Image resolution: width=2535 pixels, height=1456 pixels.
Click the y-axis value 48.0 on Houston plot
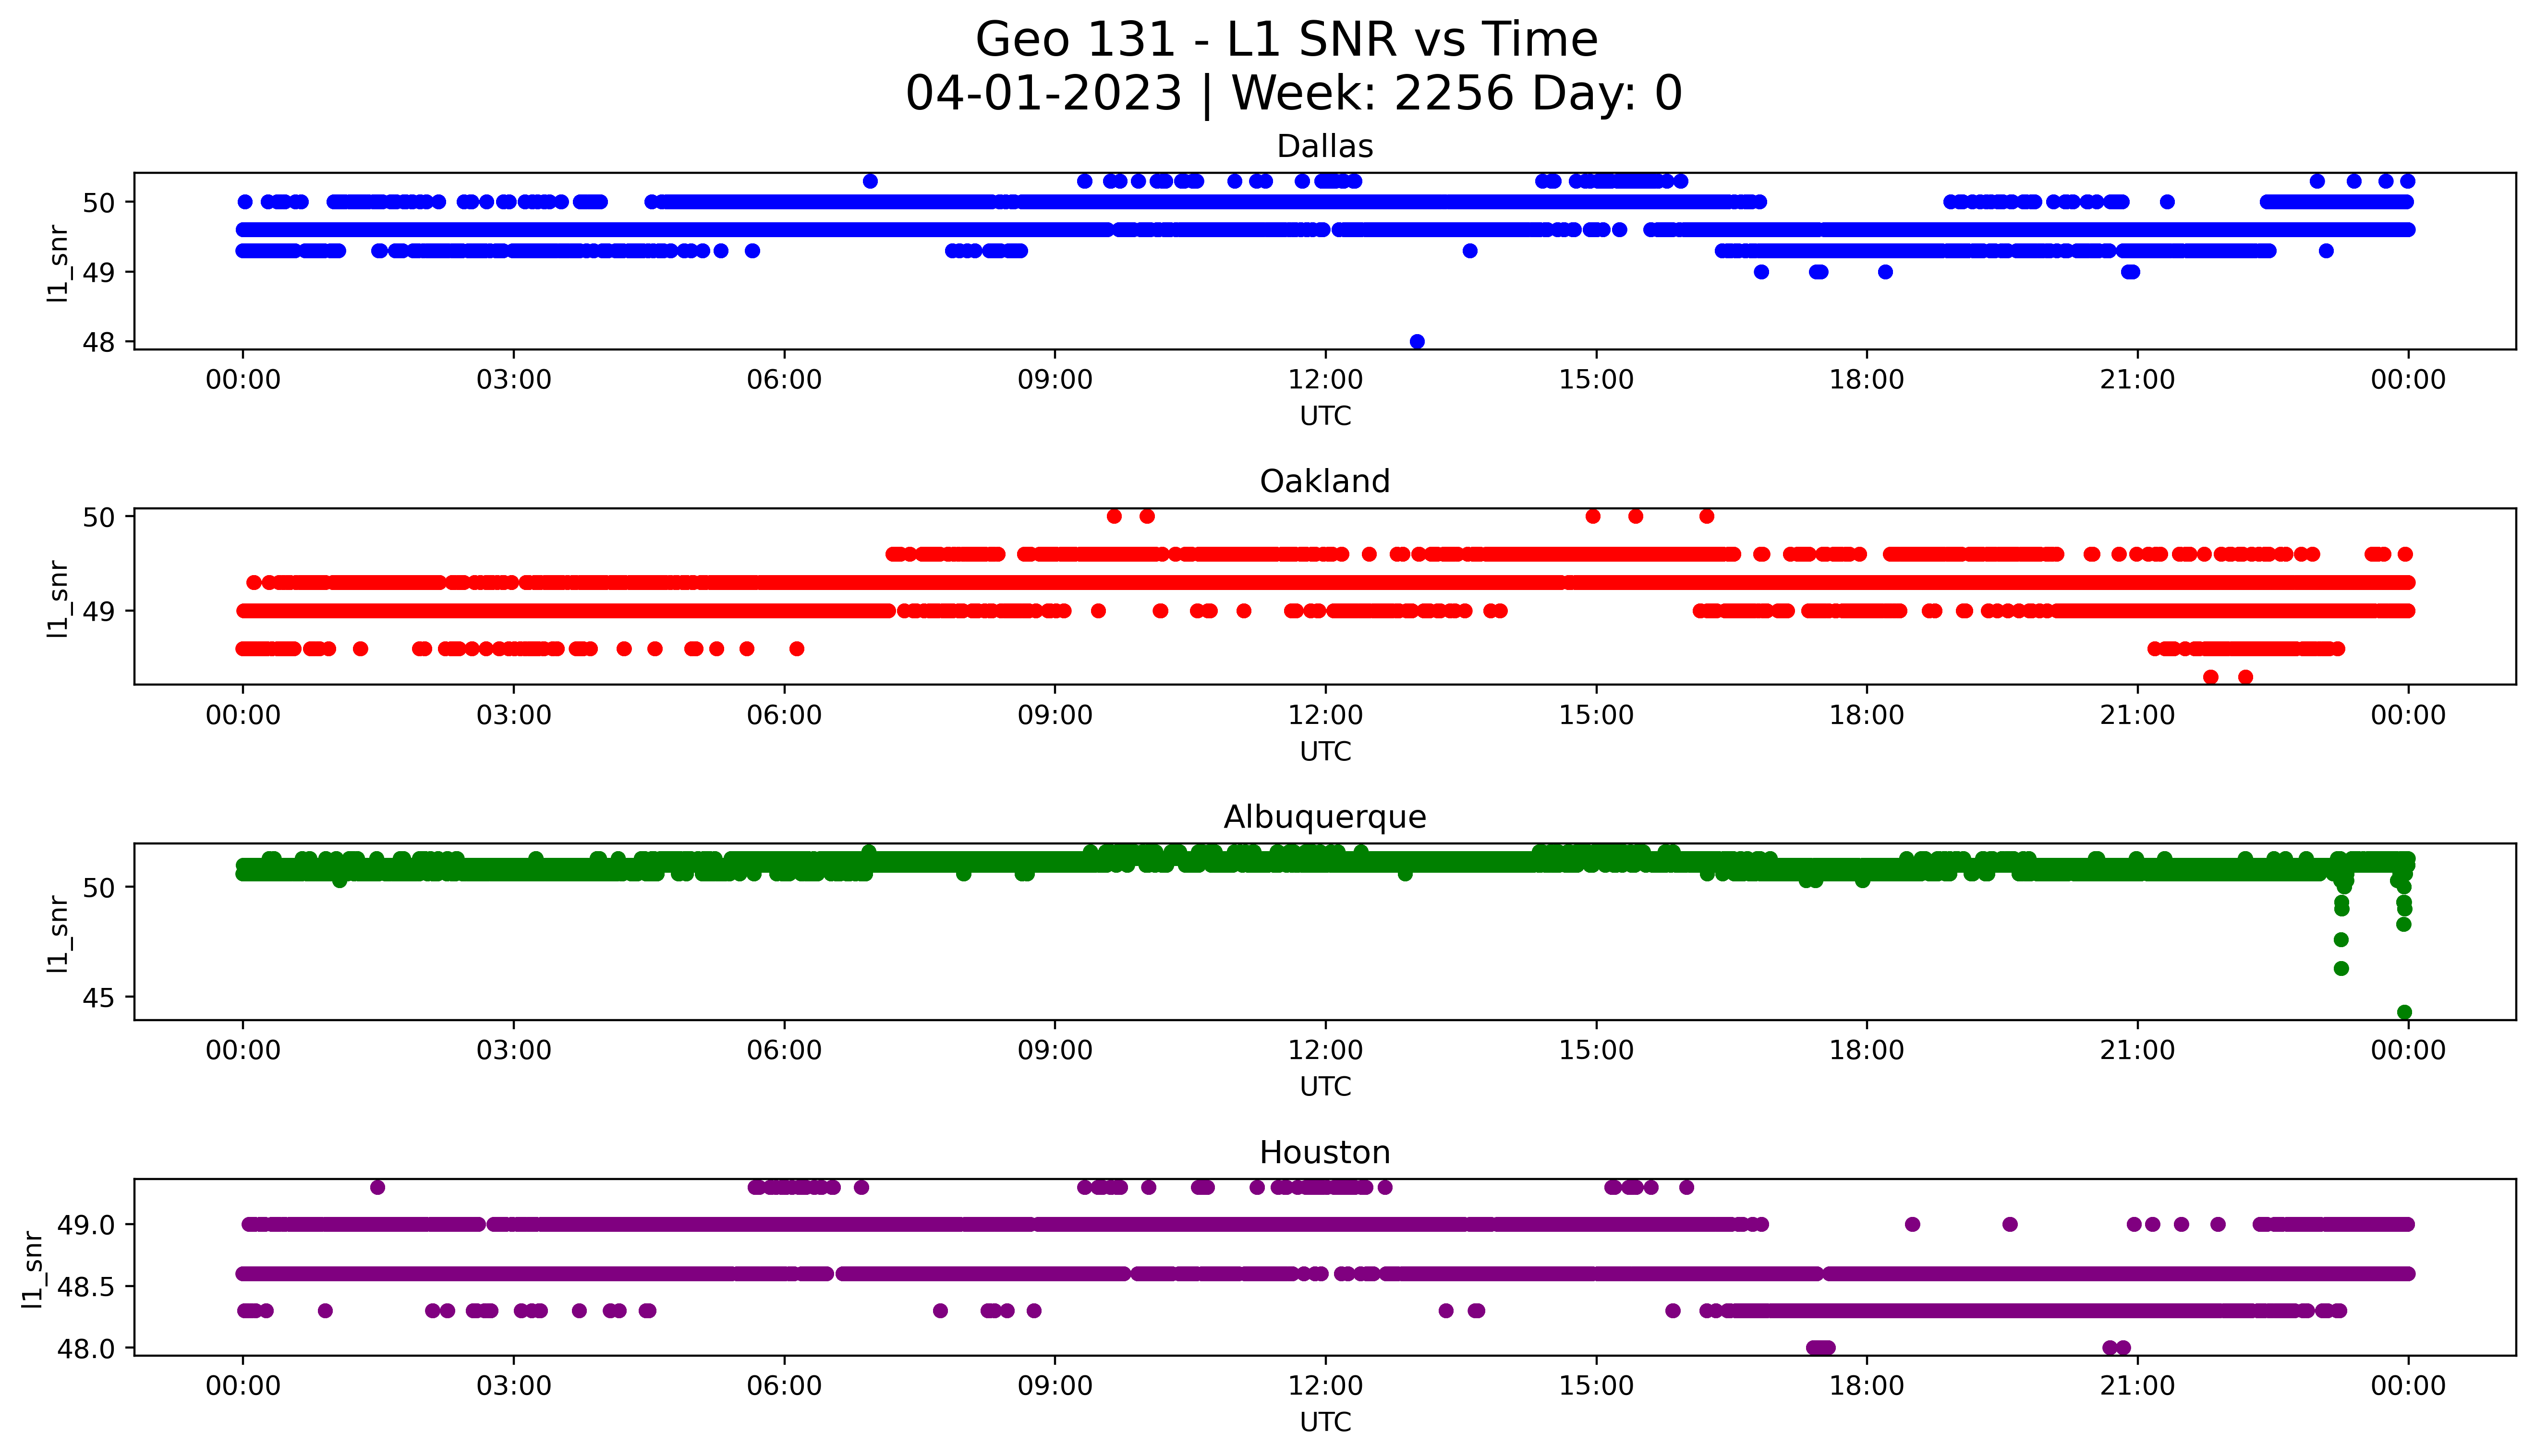[87, 1349]
